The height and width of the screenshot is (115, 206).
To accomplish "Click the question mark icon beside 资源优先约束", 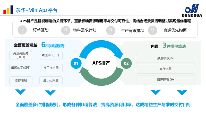I will [153, 30].
